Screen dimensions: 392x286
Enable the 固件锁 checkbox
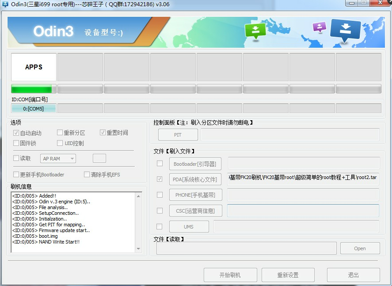[x=16, y=143]
